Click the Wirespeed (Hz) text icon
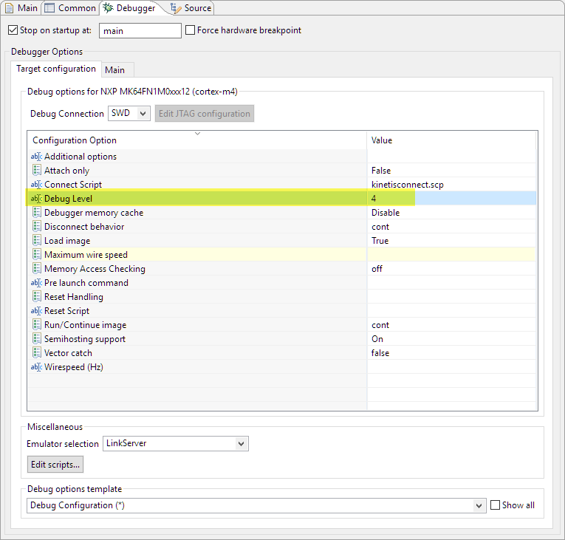The width and height of the screenshot is (565, 540). [37, 367]
